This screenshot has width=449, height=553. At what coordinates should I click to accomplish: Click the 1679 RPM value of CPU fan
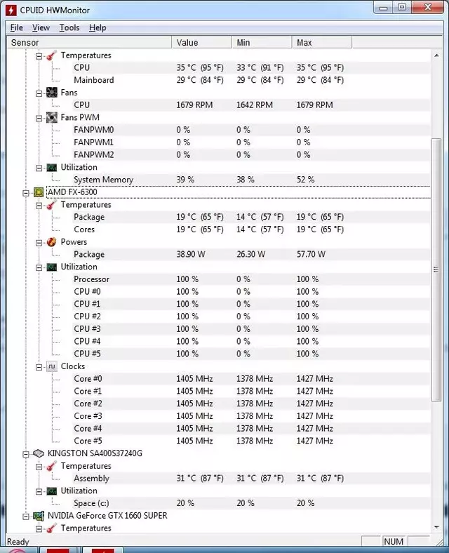[x=194, y=105]
